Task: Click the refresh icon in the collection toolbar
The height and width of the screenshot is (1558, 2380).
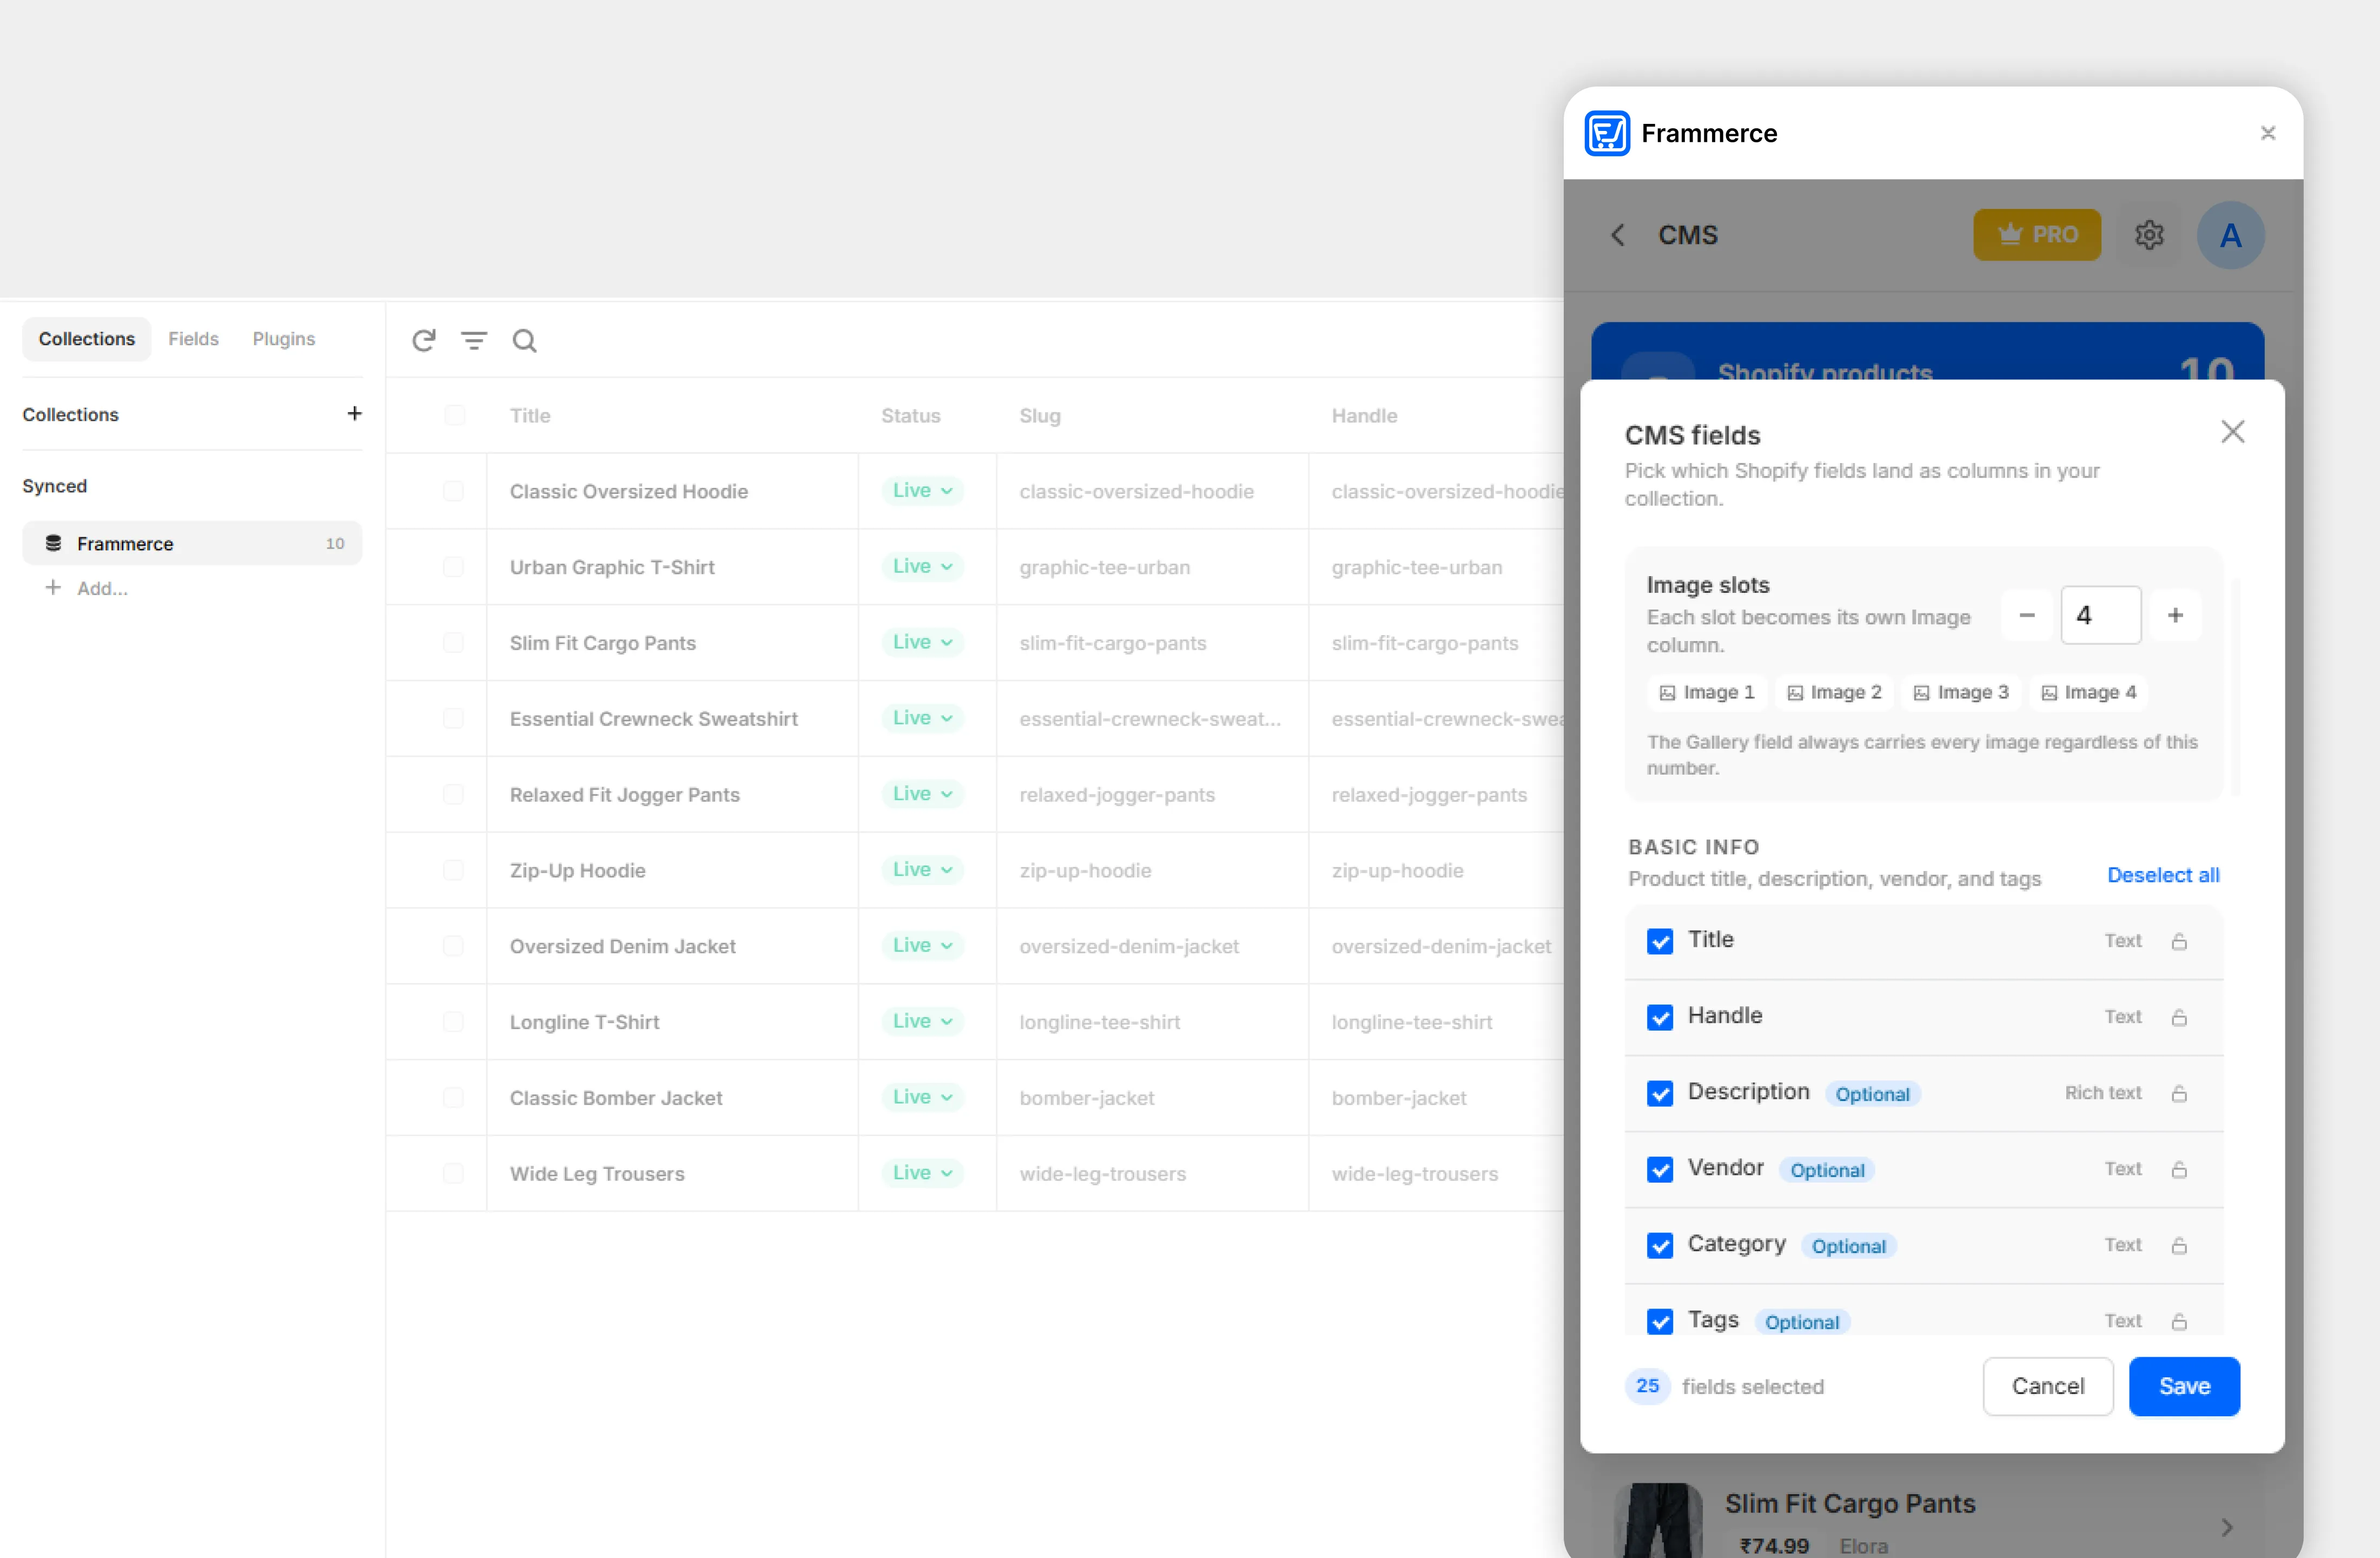Action: pos(424,340)
